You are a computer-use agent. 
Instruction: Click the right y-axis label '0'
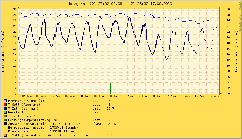tap(229, 94)
